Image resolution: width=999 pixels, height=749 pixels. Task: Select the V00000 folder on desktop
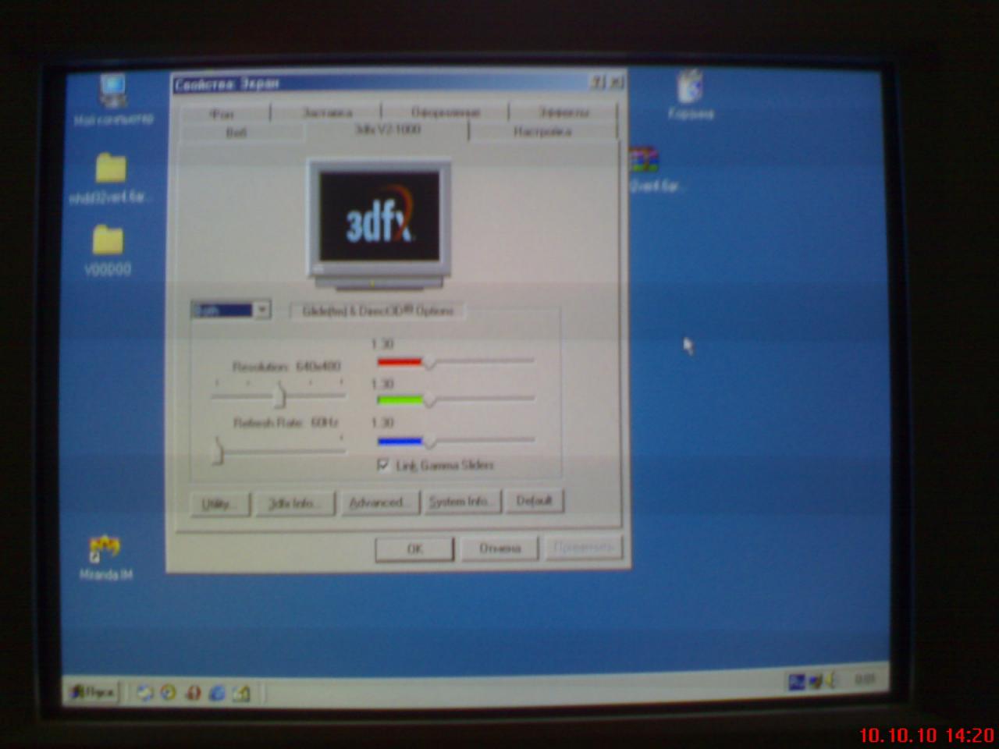point(108,250)
